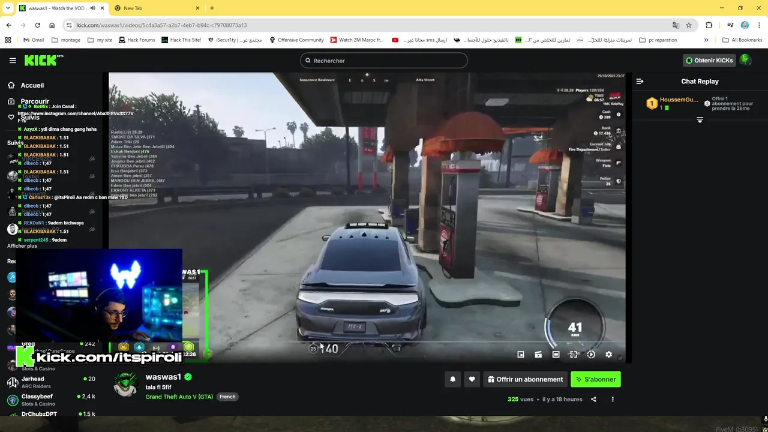This screenshot has height=432, width=768.
Task: Share the video with the share icon
Action: click(x=593, y=399)
